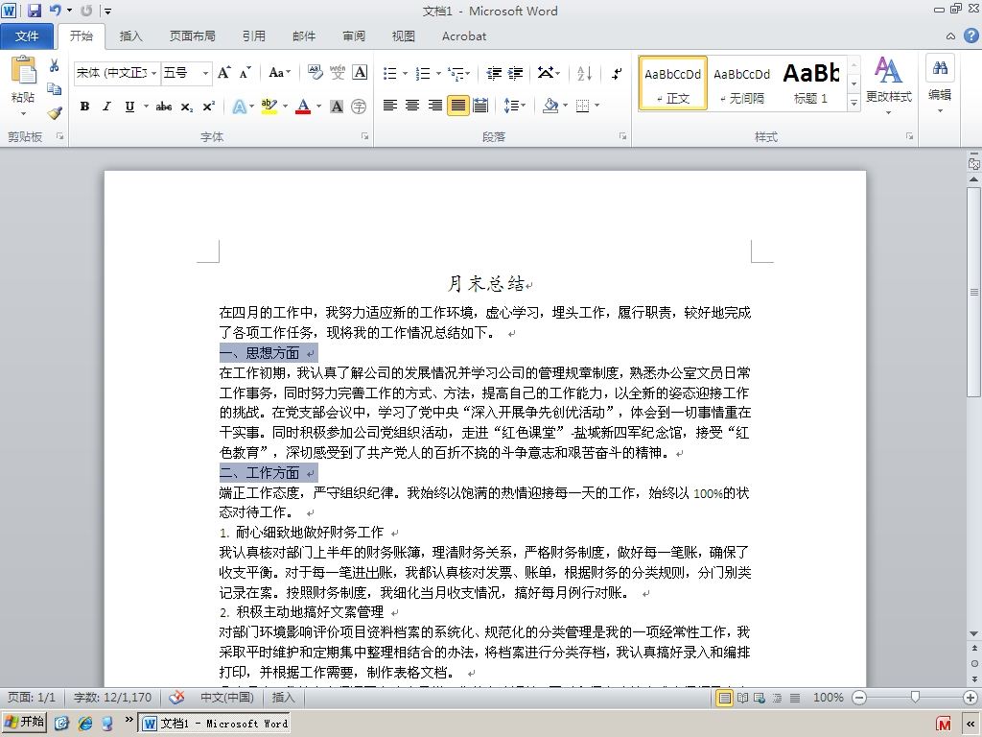This screenshot has width=982, height=737.
Task: Click the Increase Indent icon
Action: coord(515,73)
